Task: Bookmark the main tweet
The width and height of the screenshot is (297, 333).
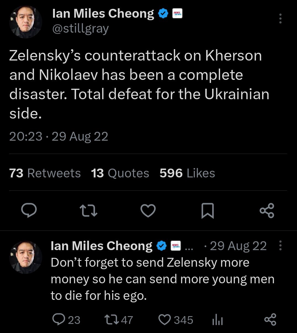Action: (208, 211)
